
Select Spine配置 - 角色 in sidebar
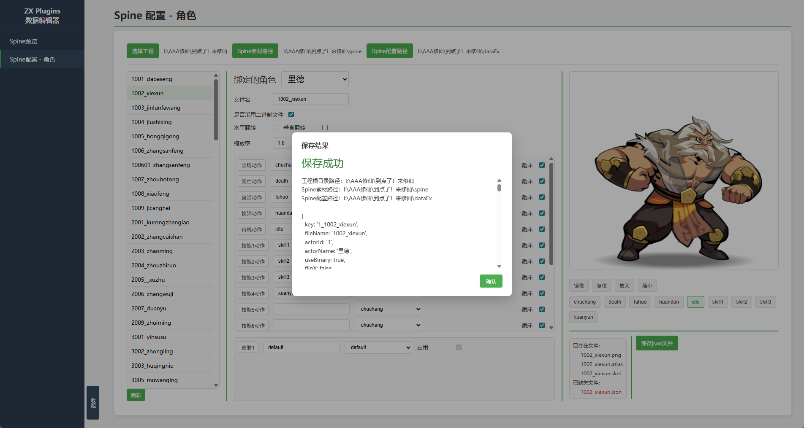42,59
